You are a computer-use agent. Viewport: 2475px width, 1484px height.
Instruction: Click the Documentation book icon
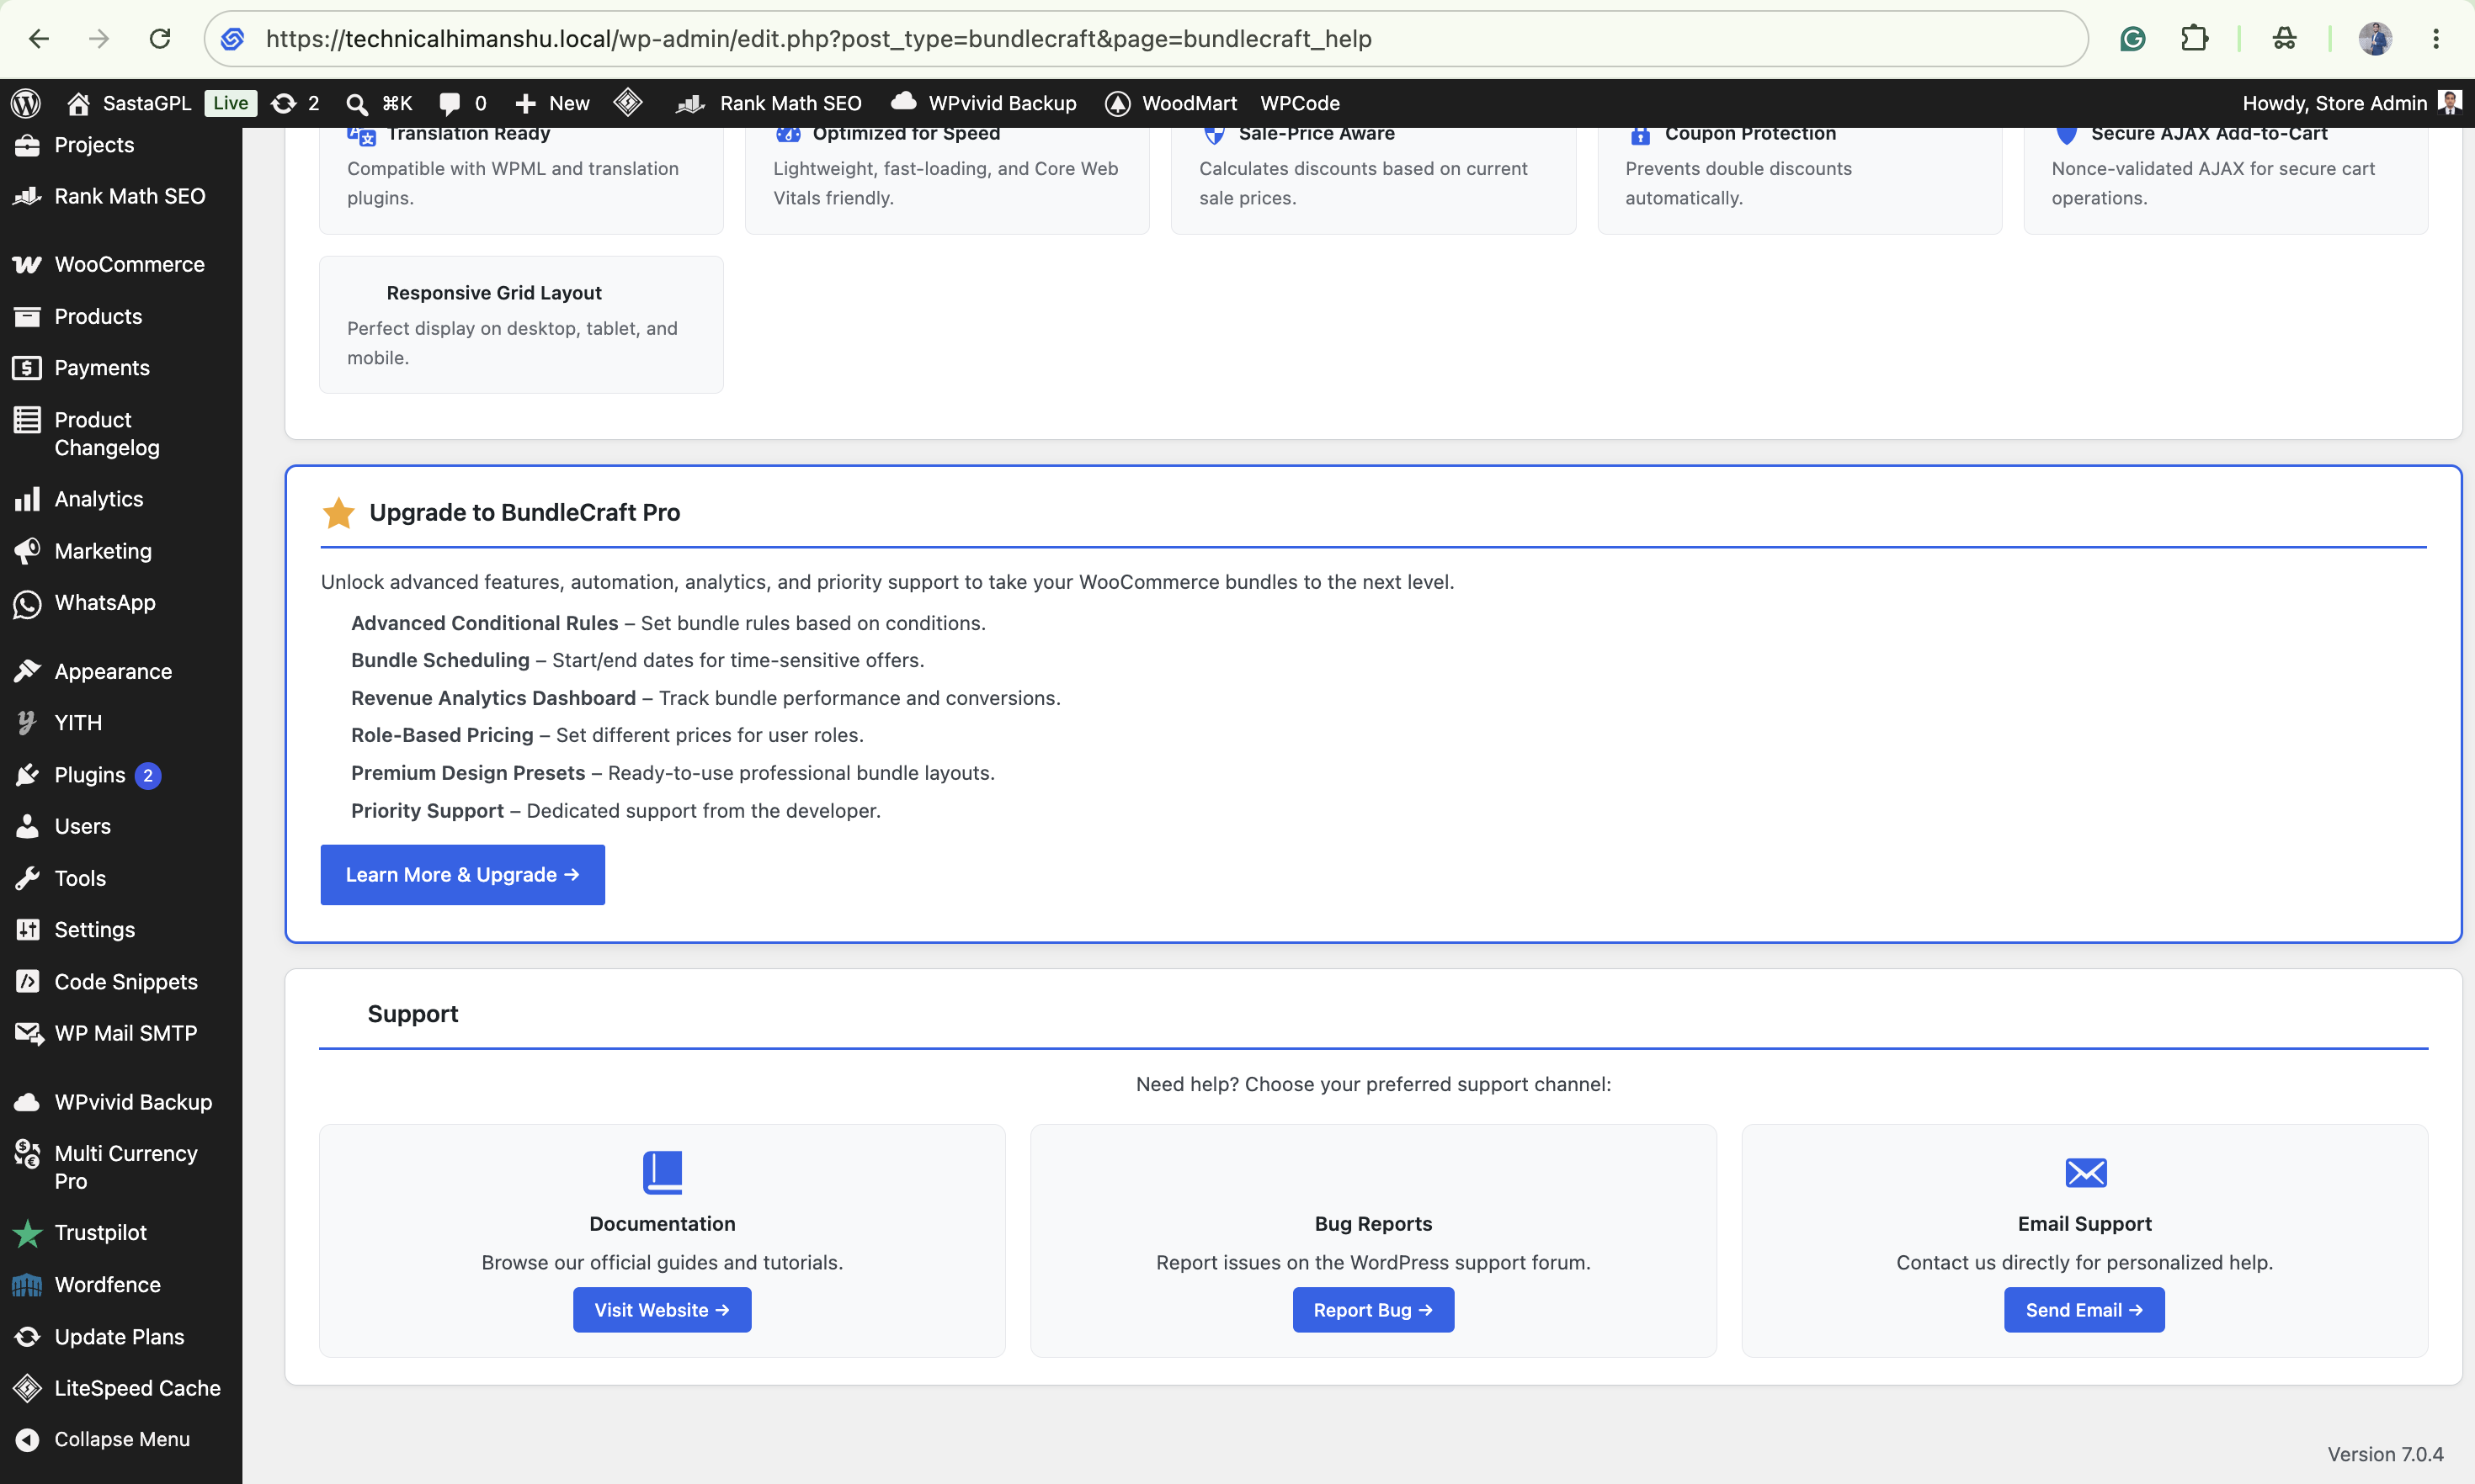[x=663, y=1172]
